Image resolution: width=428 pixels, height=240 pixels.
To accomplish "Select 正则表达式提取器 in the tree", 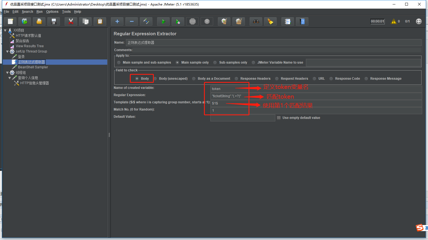I will 31,62.
